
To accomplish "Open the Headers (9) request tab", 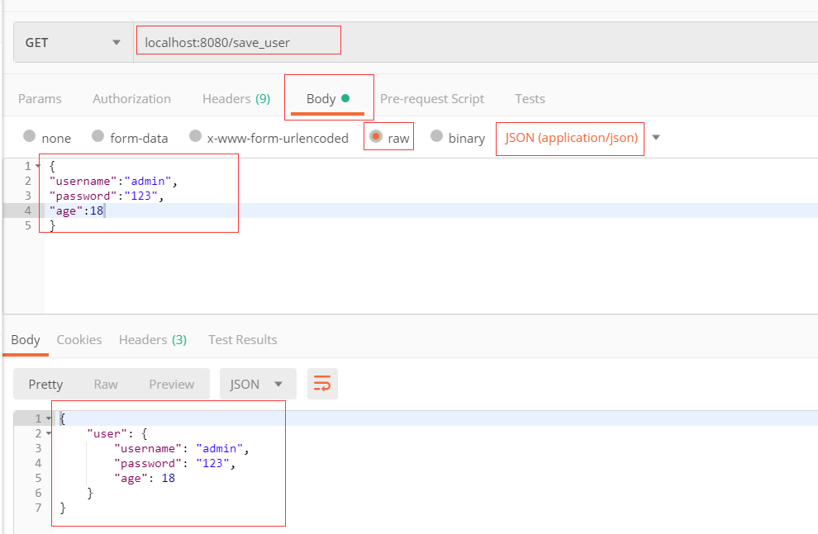I will coord(236,98).
